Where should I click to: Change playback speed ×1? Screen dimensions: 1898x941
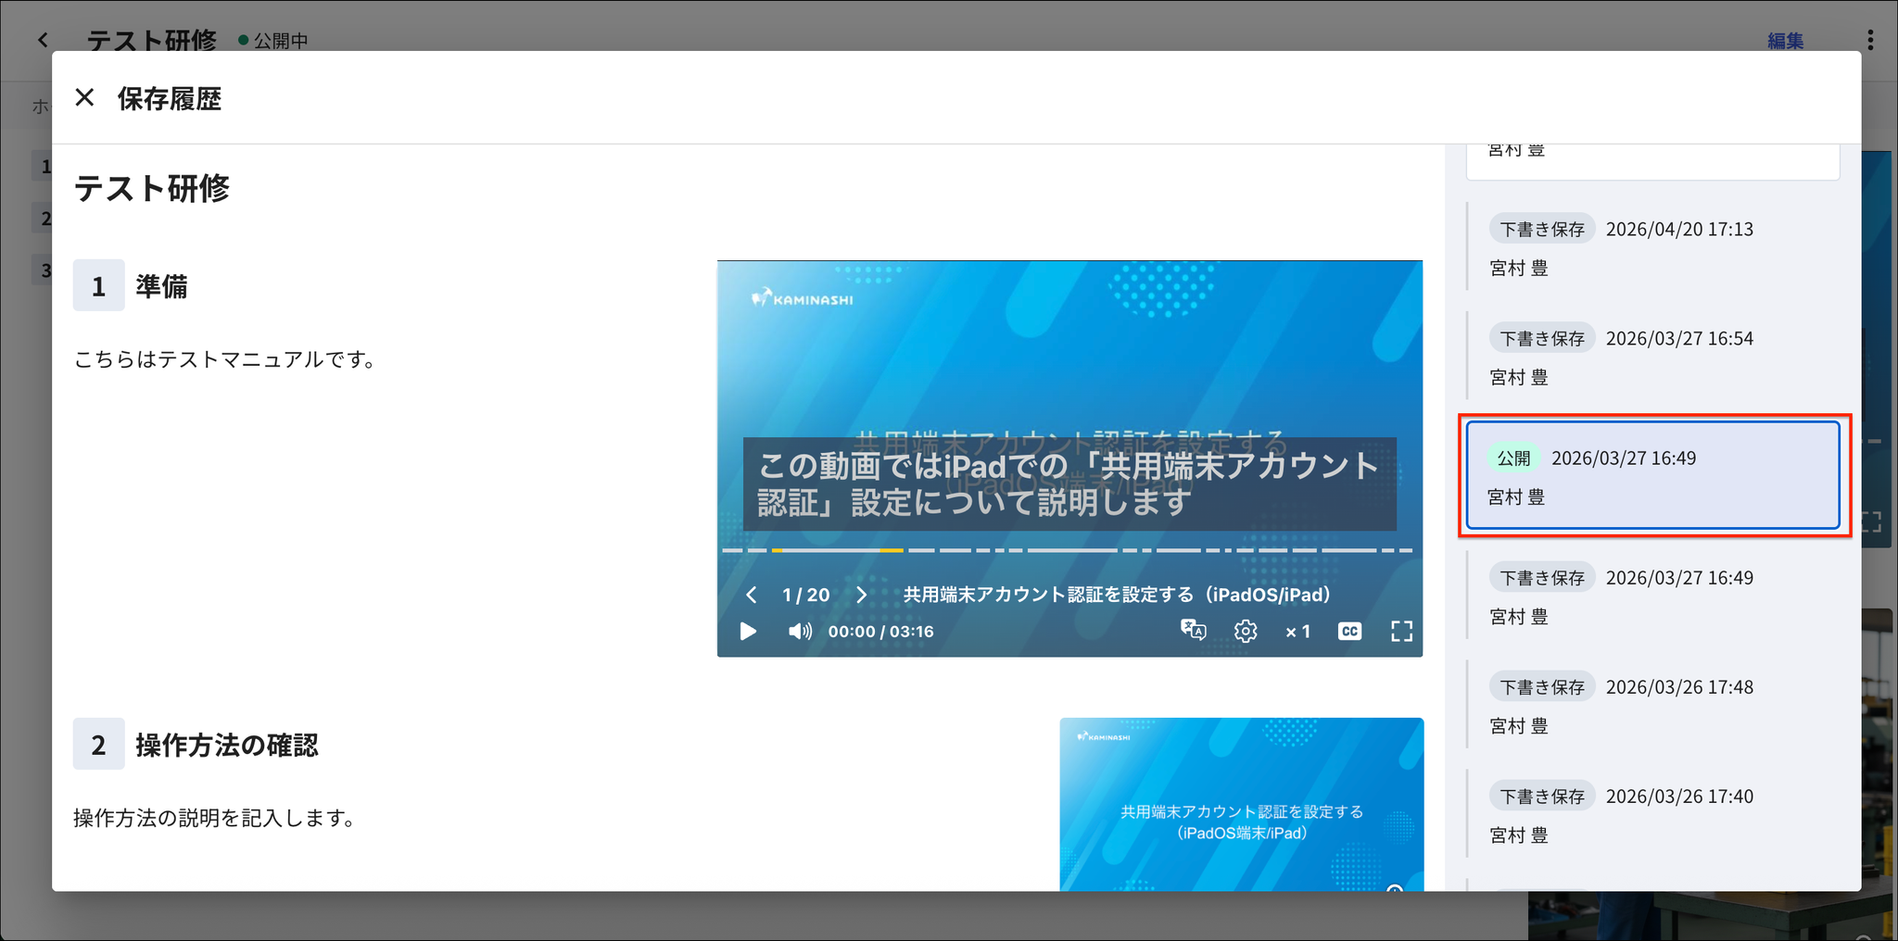[1297, 632]
